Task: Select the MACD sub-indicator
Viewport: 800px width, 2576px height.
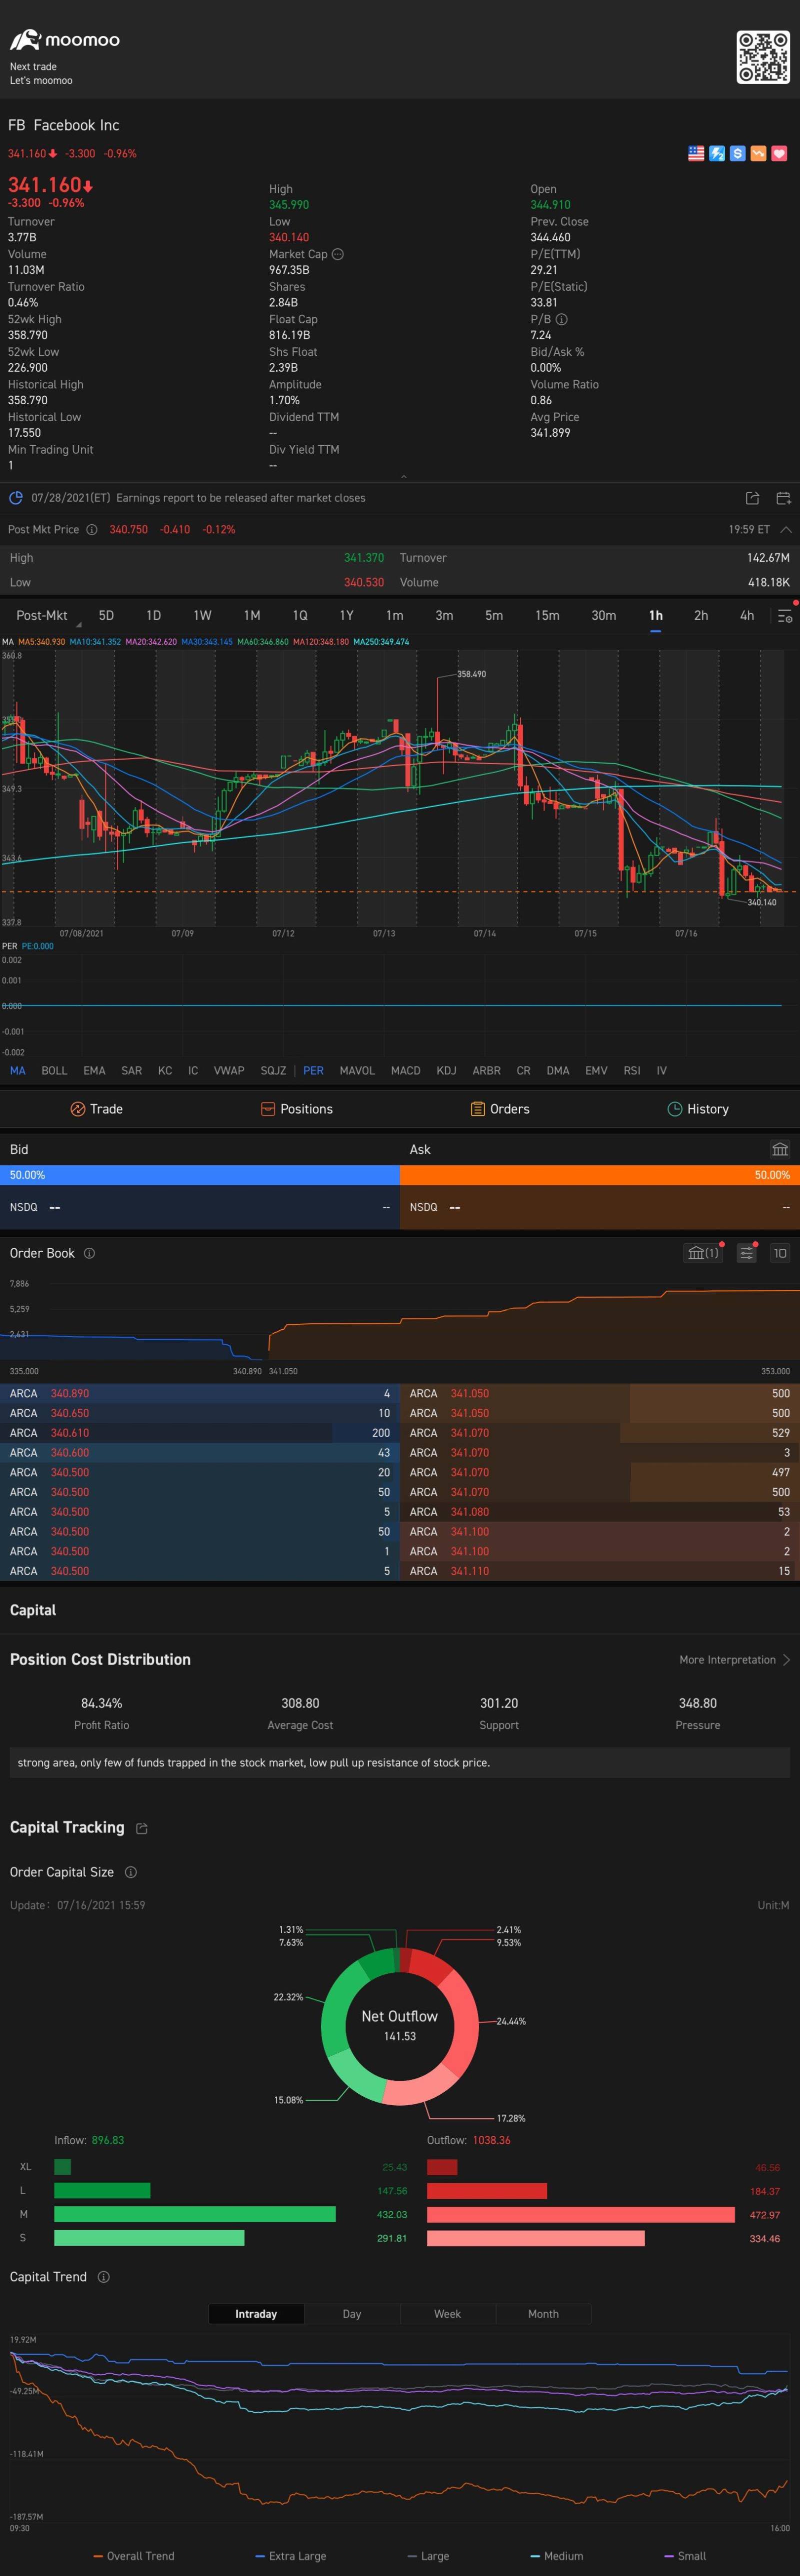Action: (405, 1070)
